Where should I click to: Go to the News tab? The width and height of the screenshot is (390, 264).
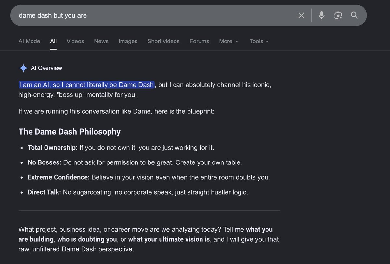coord(101,41)
